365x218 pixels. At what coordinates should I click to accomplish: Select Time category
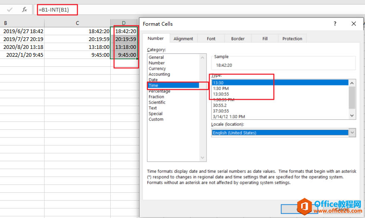(174, 85)
